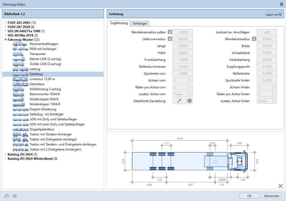Select Gelenkbus vehicle in the list
Screen dimensions: 286x201
tap(37, 84)
